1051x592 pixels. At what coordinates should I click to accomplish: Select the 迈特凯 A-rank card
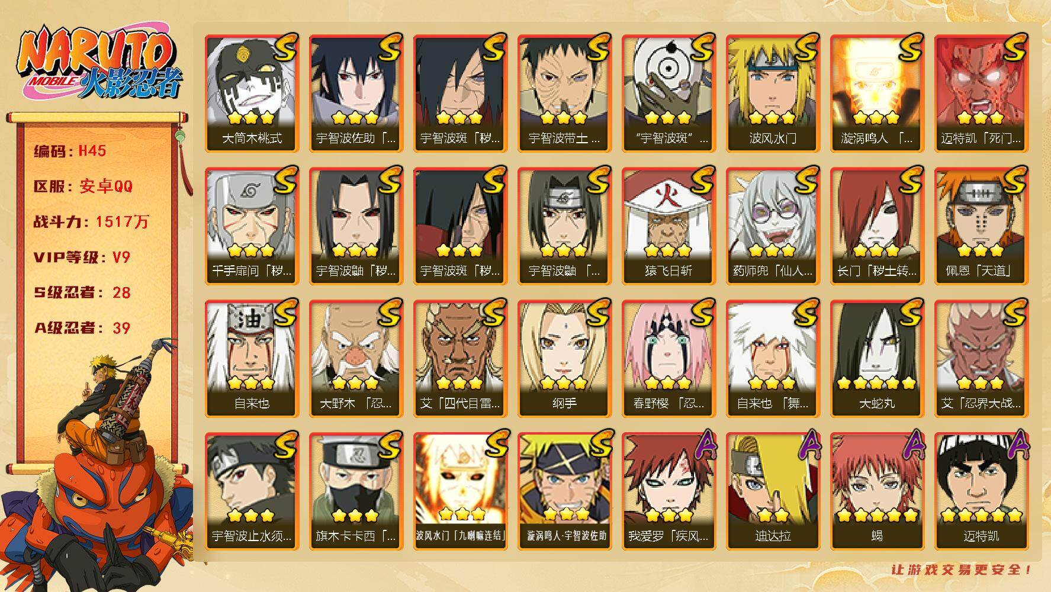pyautogui.click(x=981, y=491)
